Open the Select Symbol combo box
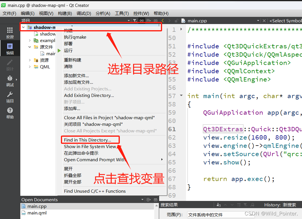302x219 pixels. point(285,21)
